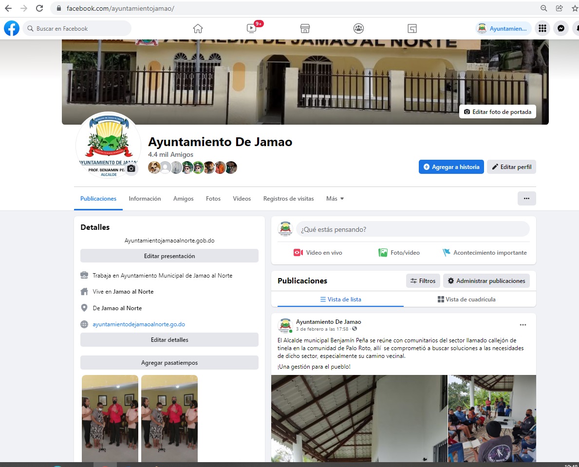Click the browser share page icon
The image size is (579, 467).
coord(560,8)
